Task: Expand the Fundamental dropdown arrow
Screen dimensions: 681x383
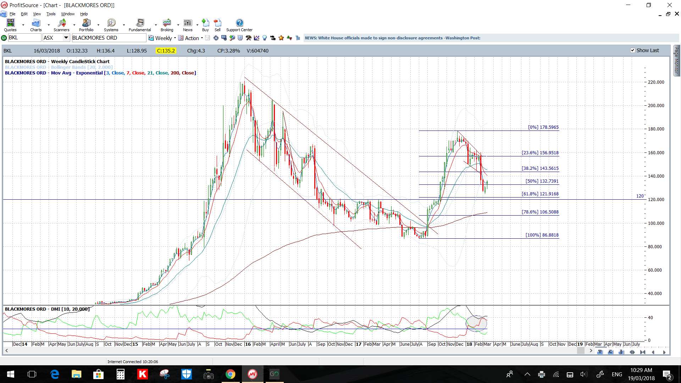Action: click(x=156, y=25)
